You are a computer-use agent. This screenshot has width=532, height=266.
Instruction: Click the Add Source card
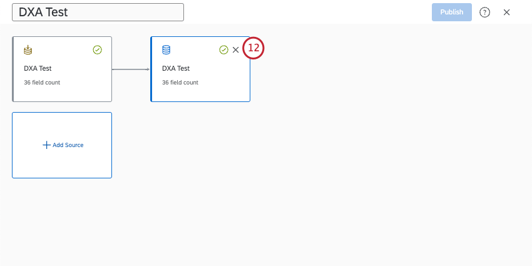62,145
